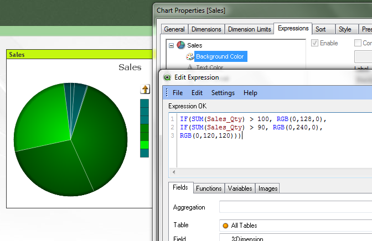Click the Sales pie chart icon in expression tree
372x241 pixels.
(181, 45)
